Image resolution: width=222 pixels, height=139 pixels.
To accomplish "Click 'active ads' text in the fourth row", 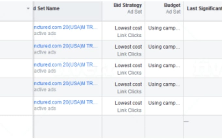I will [45, 90].
